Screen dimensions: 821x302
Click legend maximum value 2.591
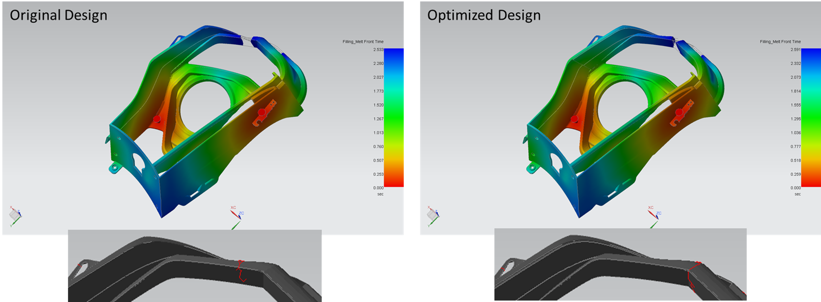(x=795, y=50)
